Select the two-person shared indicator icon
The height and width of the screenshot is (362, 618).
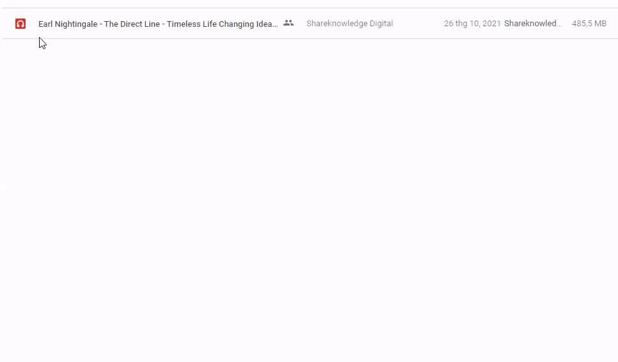pos(289,23)
